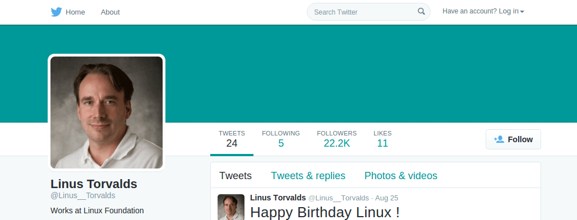Open the large profile photo
The height and width of the screenshot is (220, 577).
point(107,113)
